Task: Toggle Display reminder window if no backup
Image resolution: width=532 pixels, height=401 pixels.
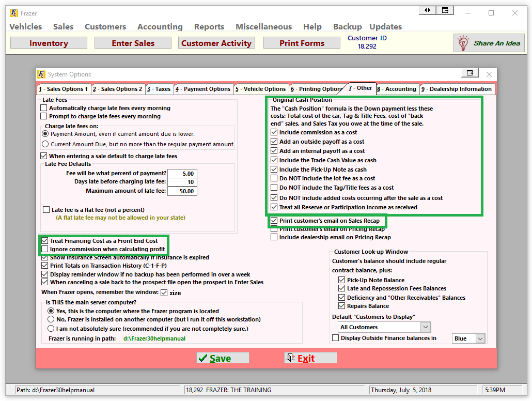Action: [x=45, y=274]
